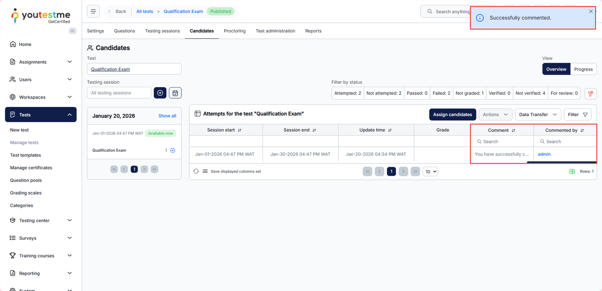
Task: Export the table with the Excel icon
Action: (572, 172)
